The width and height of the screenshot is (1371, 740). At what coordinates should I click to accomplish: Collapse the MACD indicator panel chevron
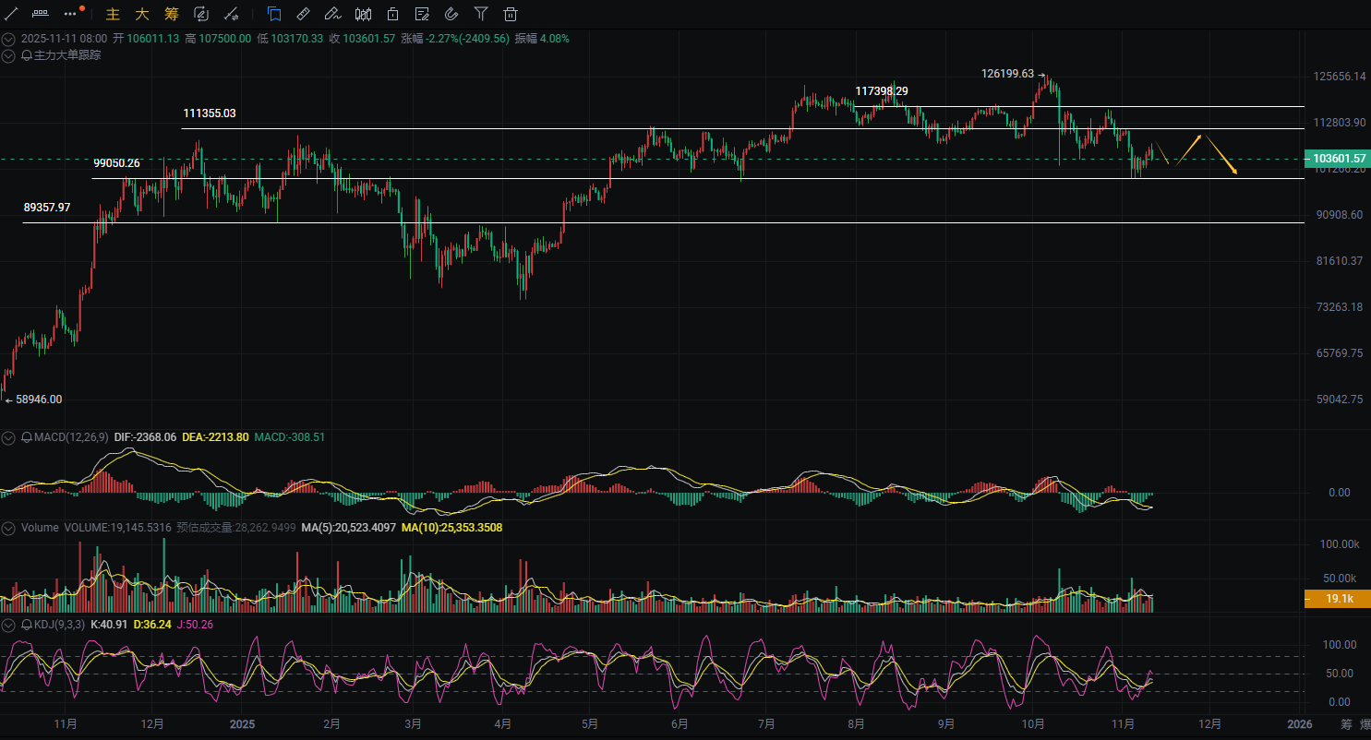click(x=8, y=437)
